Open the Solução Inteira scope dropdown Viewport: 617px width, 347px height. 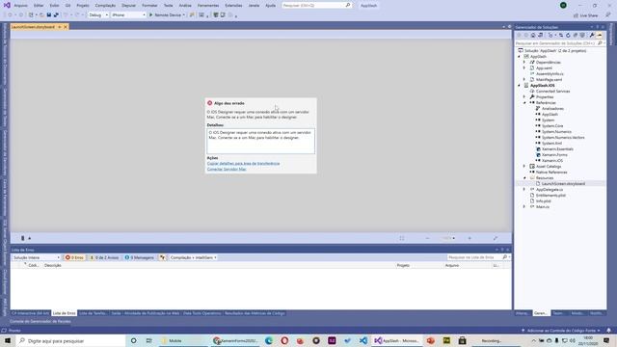pos(36,257)
